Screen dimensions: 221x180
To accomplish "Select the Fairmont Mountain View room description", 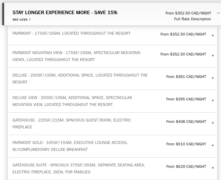I will pos(76,56).
